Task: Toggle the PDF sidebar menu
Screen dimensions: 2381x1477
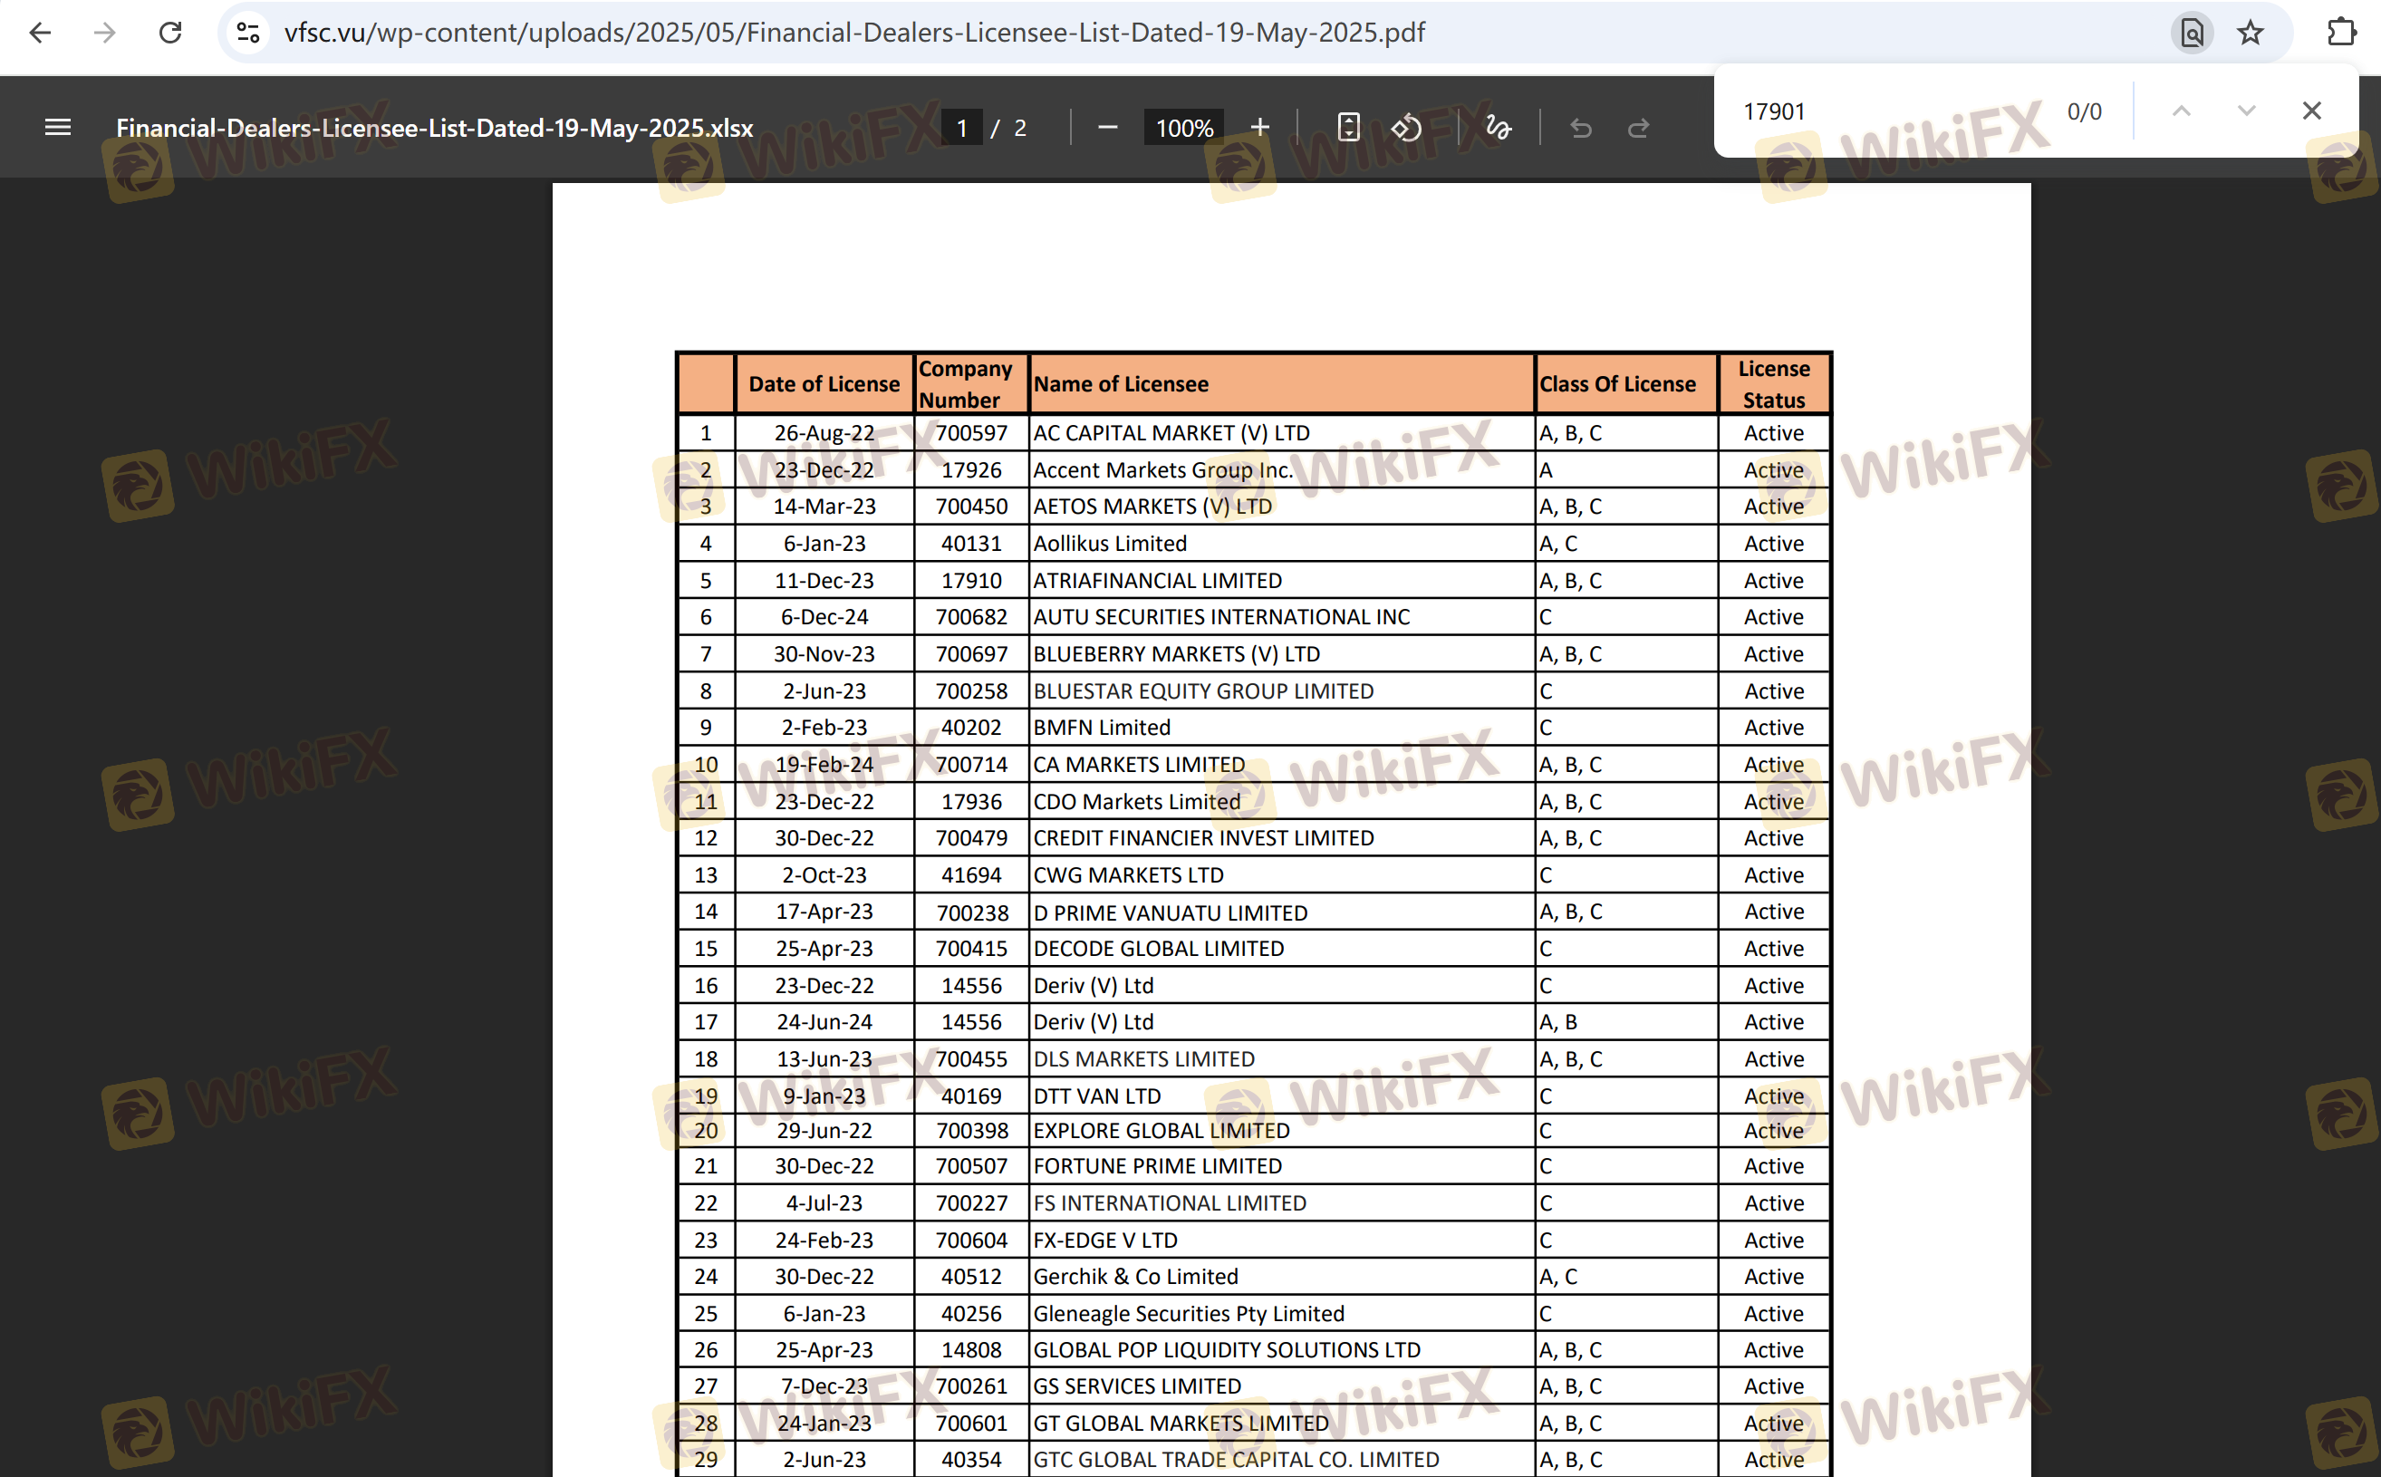Action: (58, 127)
